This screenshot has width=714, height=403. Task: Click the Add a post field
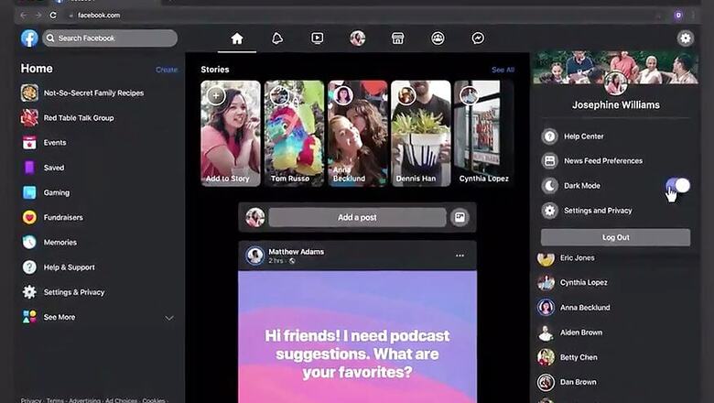point(357,218)
